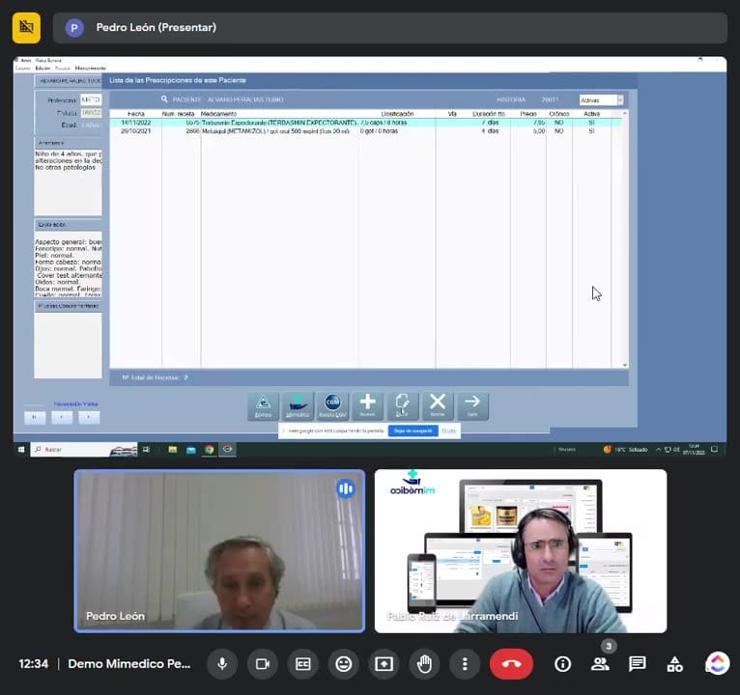The height and width of the screenshot is (695, 740).
Task: Open the Mantenimiento menu
Action: pos(91,69)
